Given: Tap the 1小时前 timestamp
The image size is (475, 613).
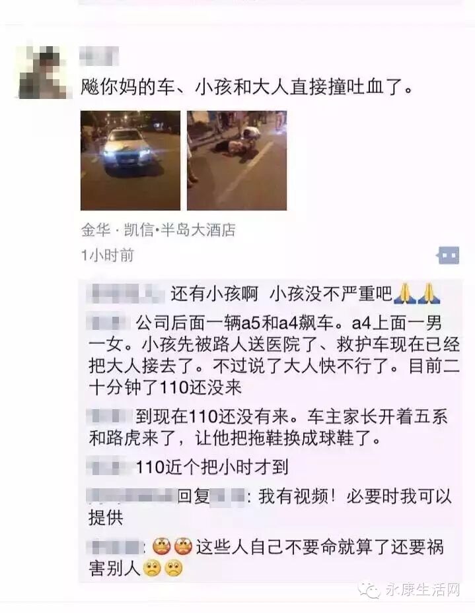Looking at the screenshot, I should (x=107, y=255).
